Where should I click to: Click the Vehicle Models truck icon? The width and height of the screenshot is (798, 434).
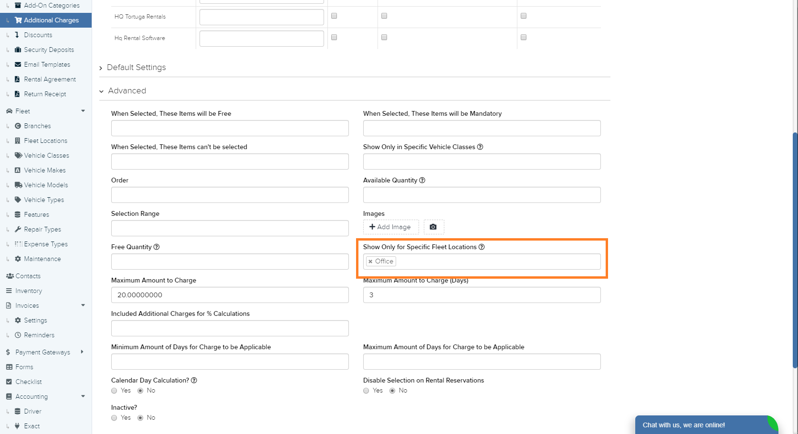point(19,185)
